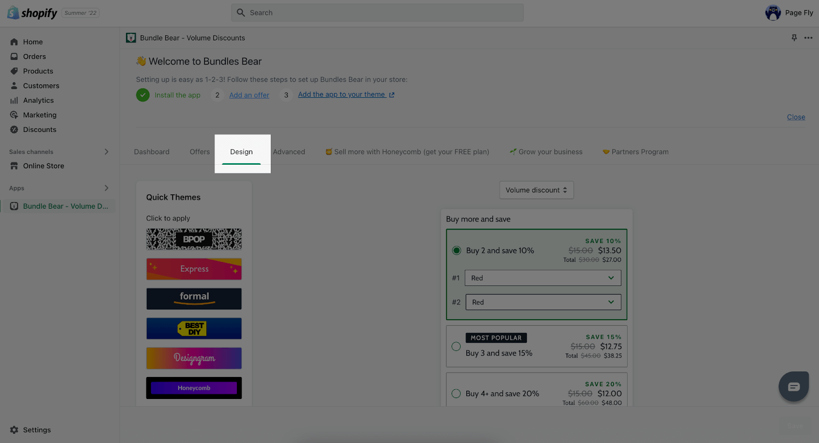819x443 pixels.
Task: Open the #1 Red variant dropdown
Action: (x=543, y=278)
